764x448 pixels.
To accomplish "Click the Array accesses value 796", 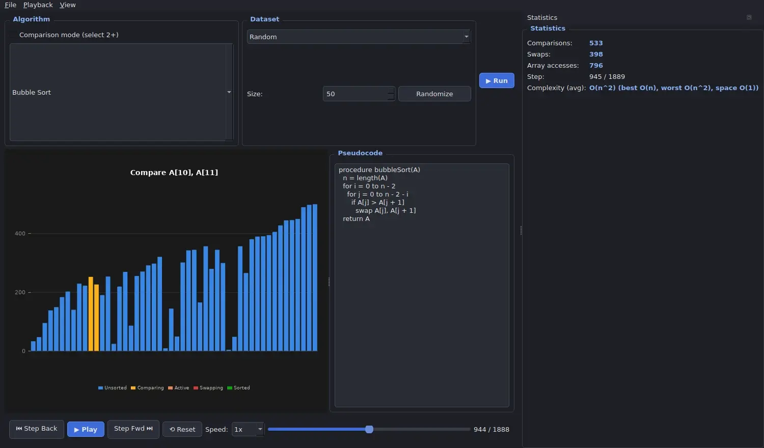I will tap(596, 65).
